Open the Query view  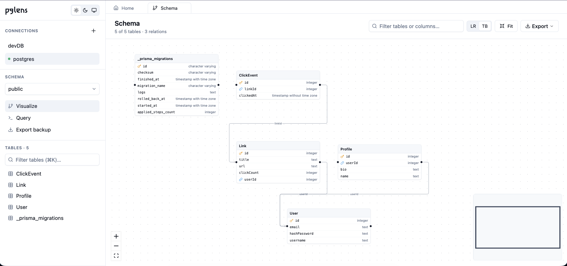pos(52,118)
